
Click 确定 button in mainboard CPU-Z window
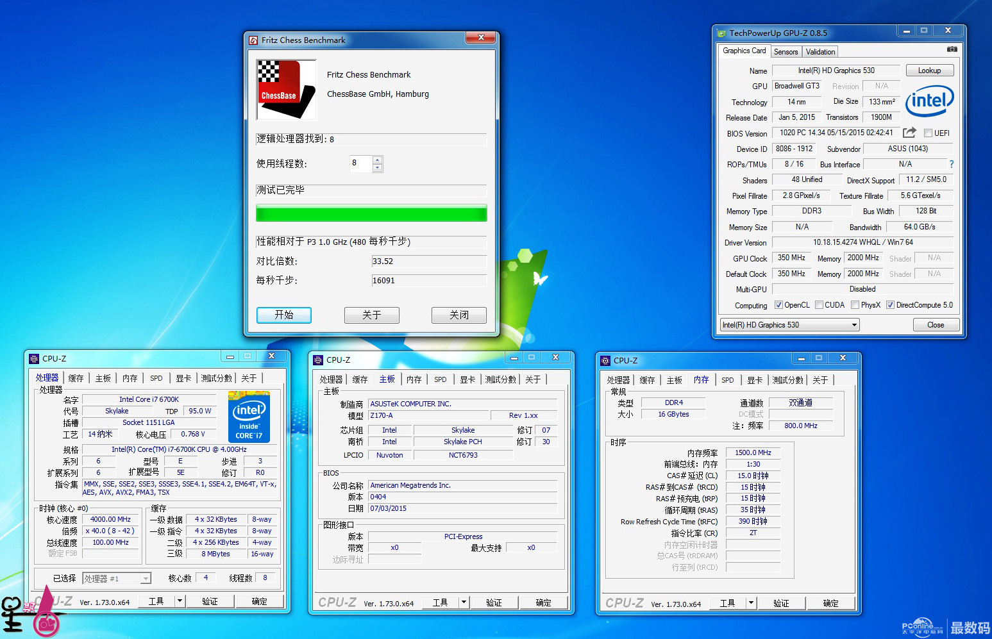(x=543, y=602)
